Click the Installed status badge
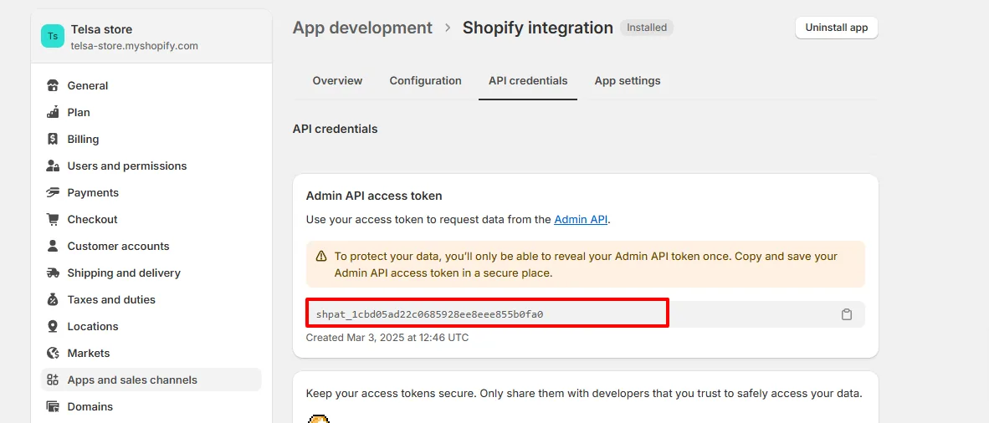The width and height of the screenshot is (989, 423). [x=647, y=28]
